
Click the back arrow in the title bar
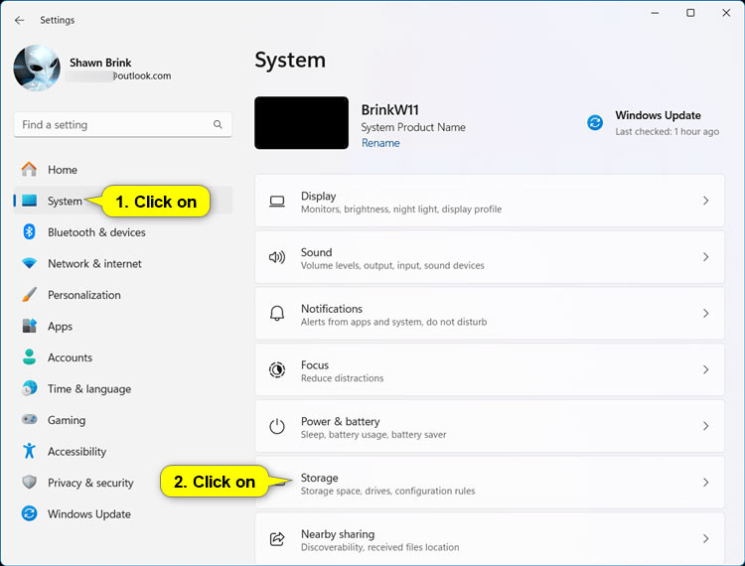point(19,20)
